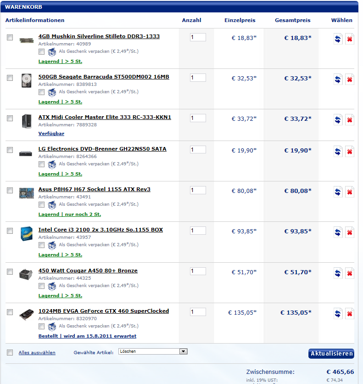This screenshot has width=363, height=384.
Task: Refresh the EVGA GeForce GTX 460 row
Action: click(338, 313)
